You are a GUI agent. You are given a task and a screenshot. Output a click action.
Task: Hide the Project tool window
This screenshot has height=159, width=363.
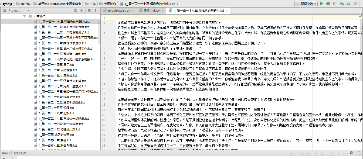click(x=97, y=10)
